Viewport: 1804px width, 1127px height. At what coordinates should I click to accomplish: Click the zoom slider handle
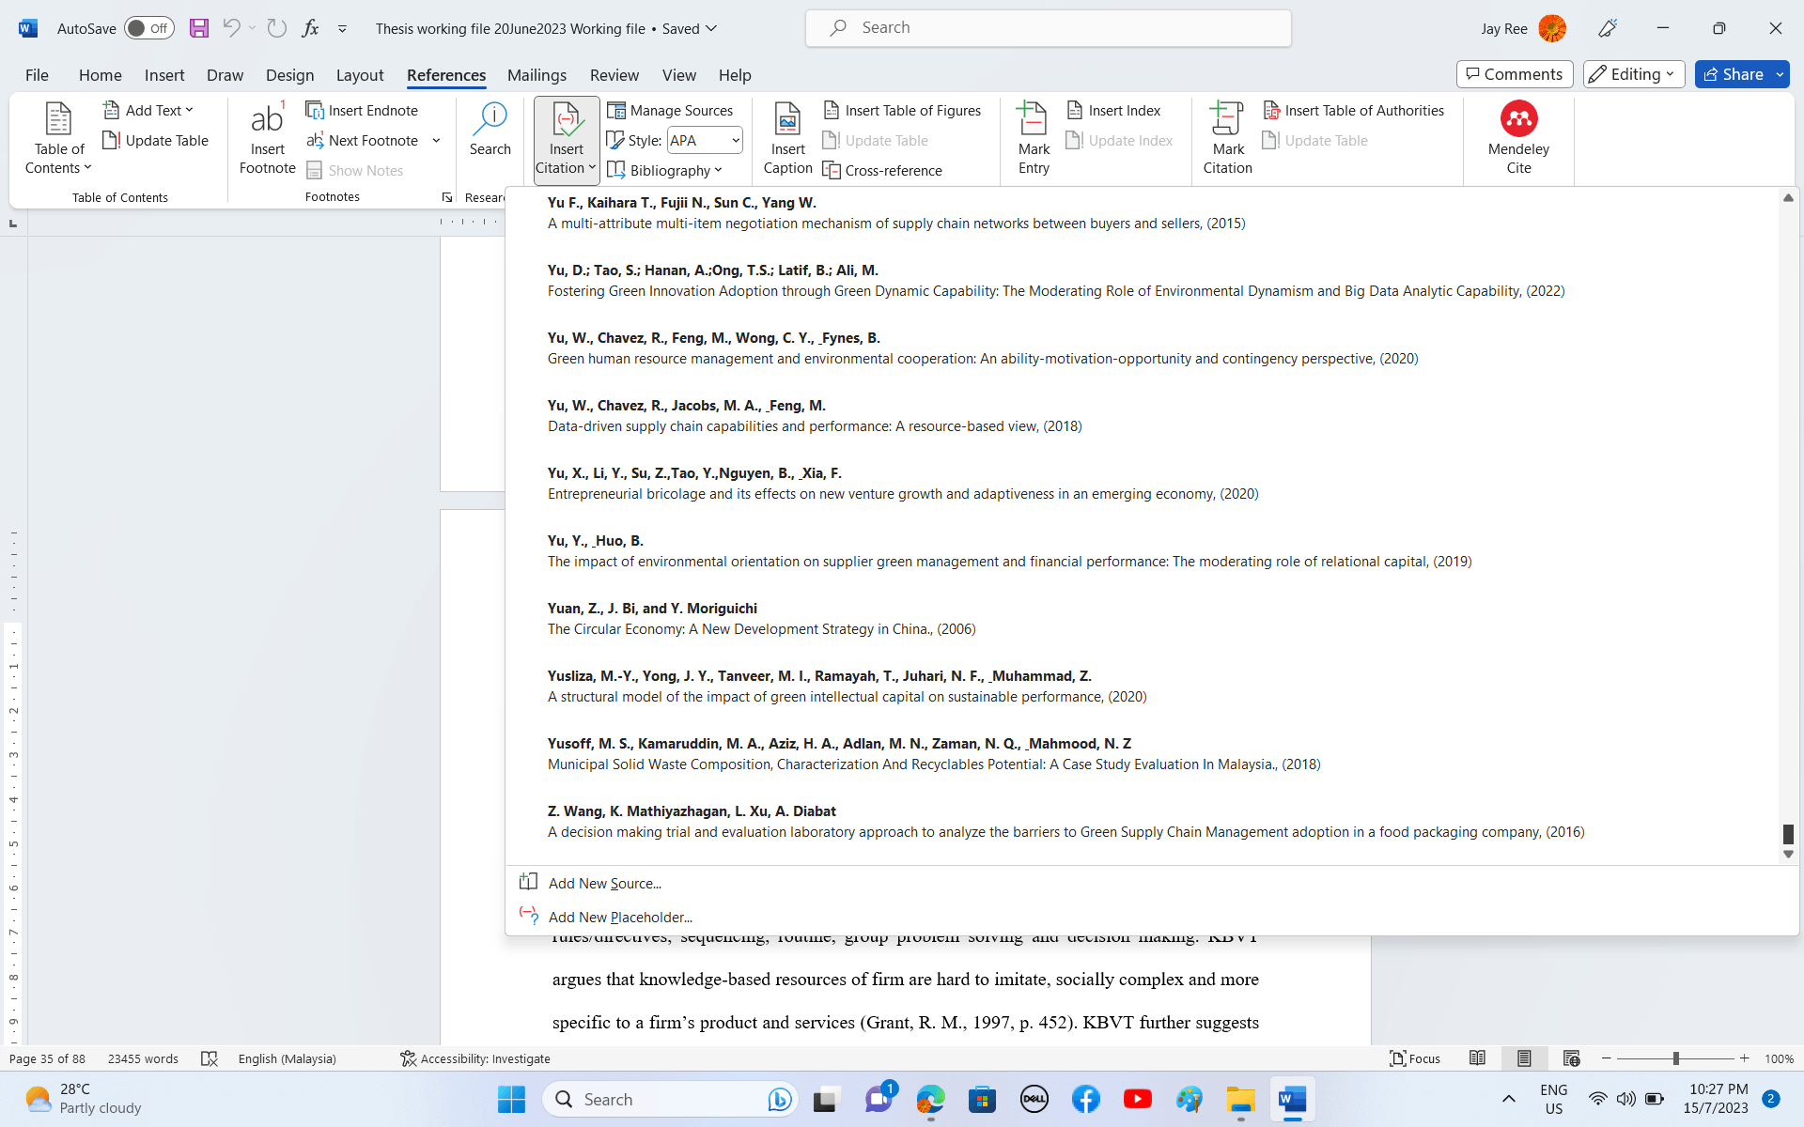pyautogui.click(x=1675, y=1058)
